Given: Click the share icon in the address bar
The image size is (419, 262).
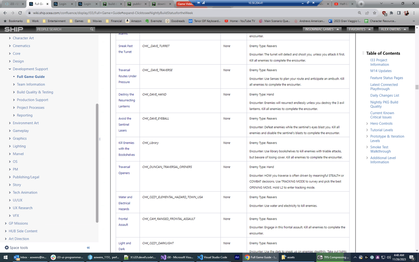Looking at the screenshot, I should (x=367, y=13).
